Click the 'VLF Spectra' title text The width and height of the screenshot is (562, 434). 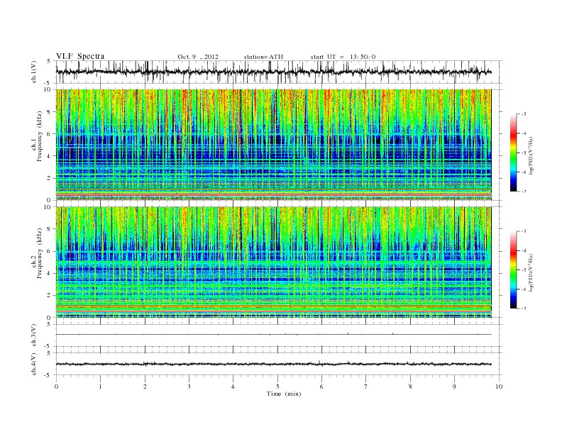point(80,56)
